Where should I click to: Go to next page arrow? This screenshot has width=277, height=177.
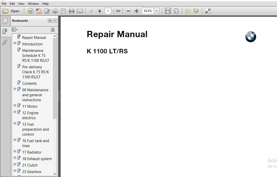[x=100, y=11]
